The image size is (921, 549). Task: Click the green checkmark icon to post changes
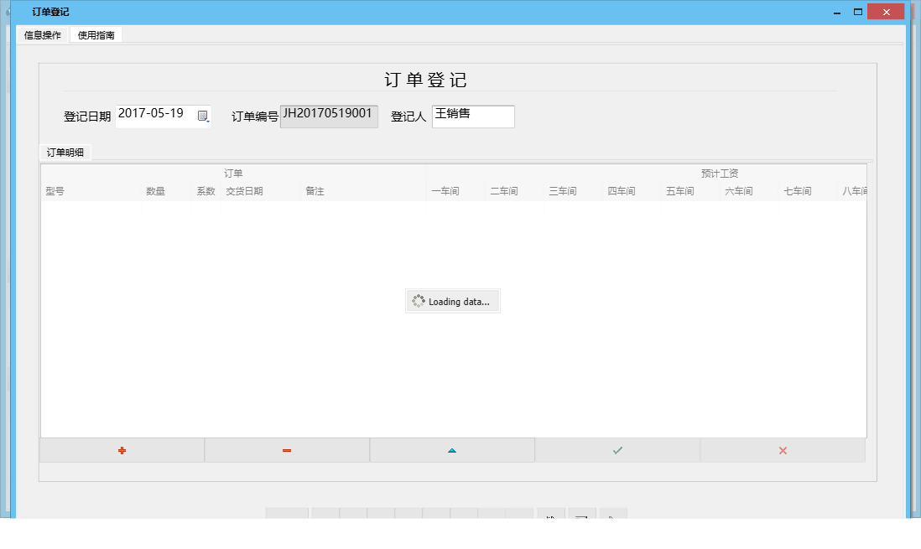click(617, 450)
